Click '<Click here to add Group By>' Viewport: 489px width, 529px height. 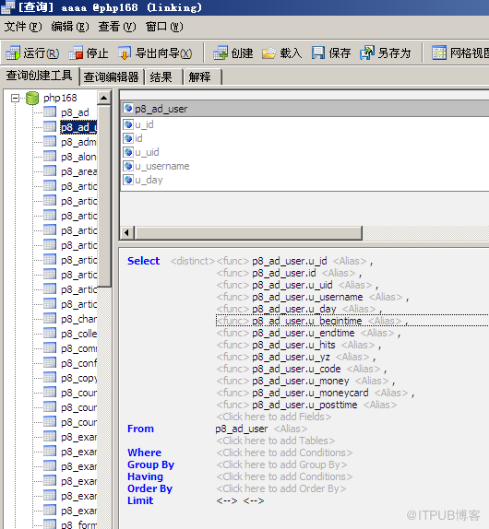[x=281, y=464]
